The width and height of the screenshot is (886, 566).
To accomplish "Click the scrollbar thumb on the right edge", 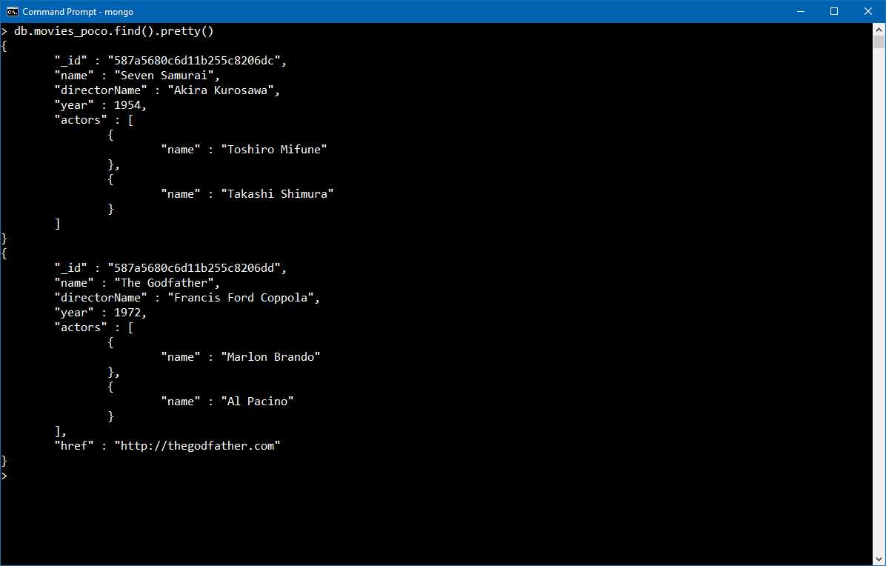I will point(880,41).
